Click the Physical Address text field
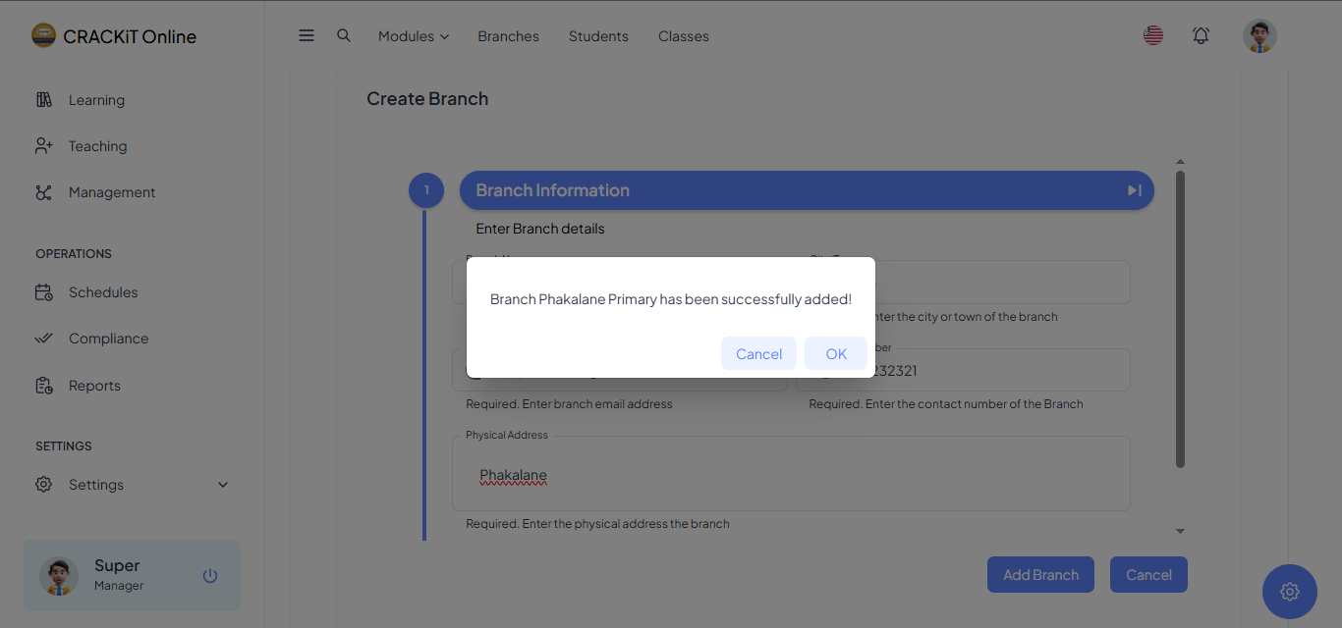 tap(790, 476)
